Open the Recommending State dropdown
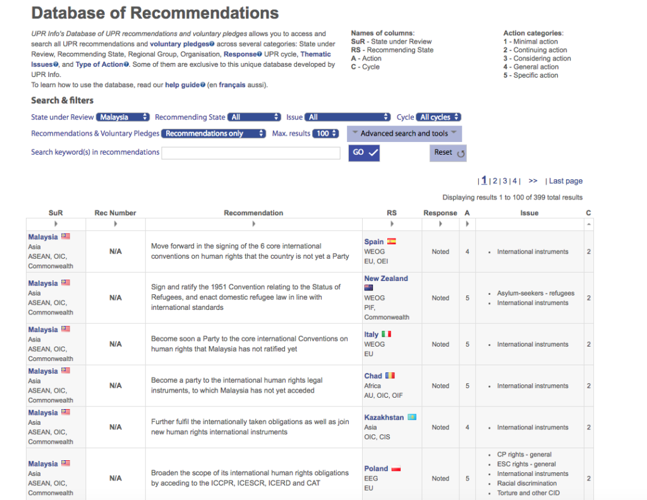This screenshot has height=500, width=647. coord(254,117)
